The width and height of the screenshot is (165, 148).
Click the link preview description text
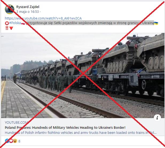[81, 133]
